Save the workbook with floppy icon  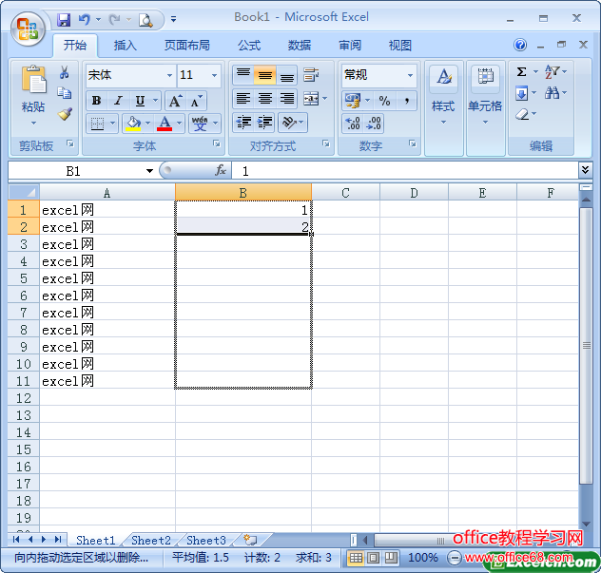[x=64, y=20]
